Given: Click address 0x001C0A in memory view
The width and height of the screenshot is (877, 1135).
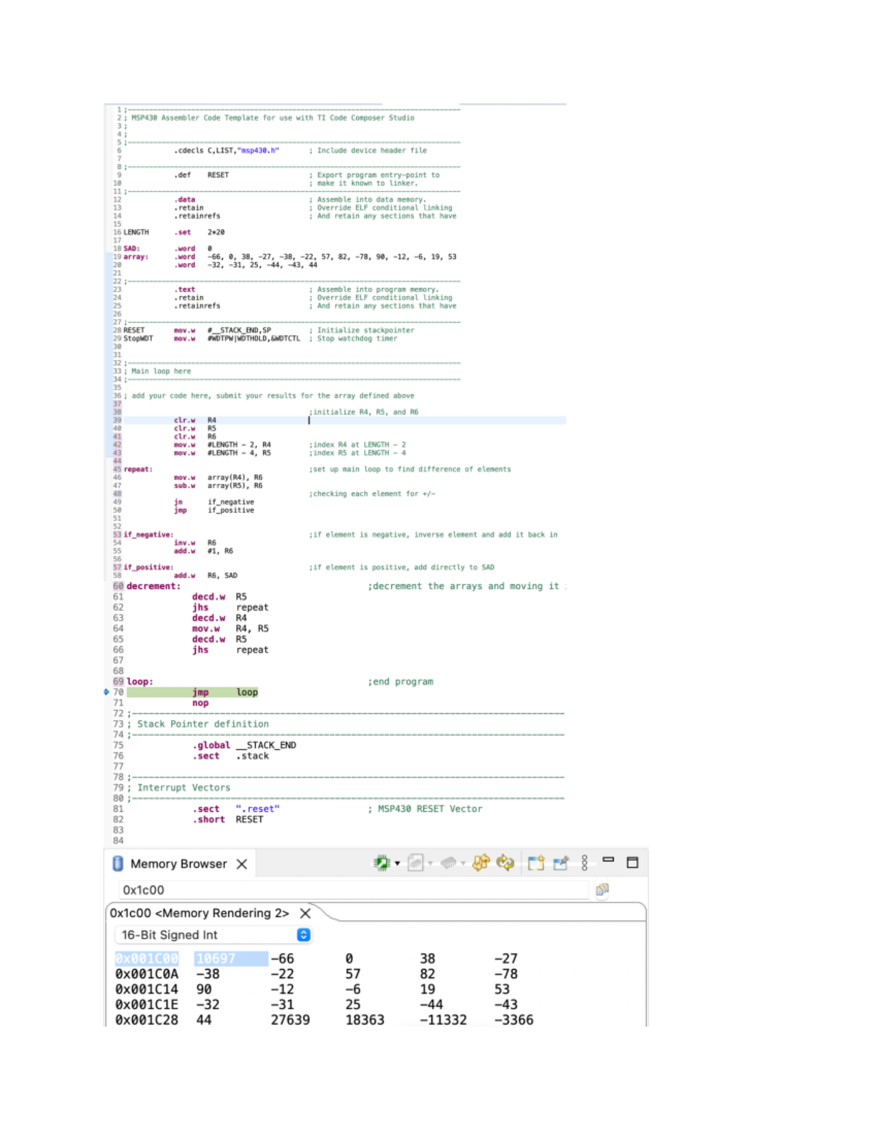Looking at the screenshot, I should [146, 973].
